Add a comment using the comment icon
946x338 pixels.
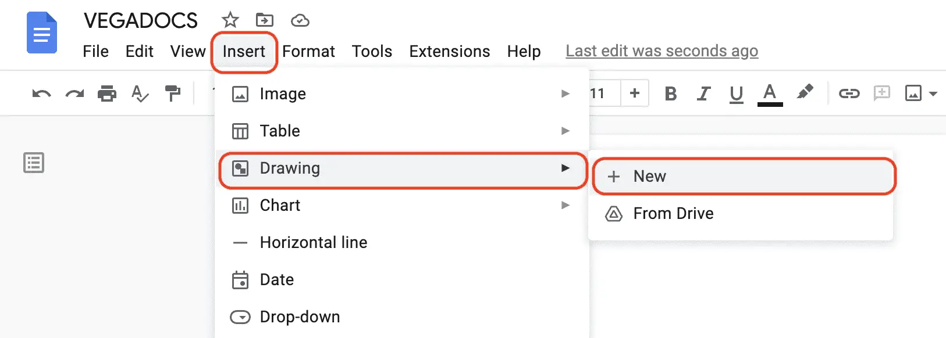pyautogui.click(x=882, y=93)
